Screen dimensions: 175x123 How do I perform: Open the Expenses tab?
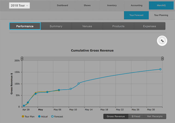[150, 26]
